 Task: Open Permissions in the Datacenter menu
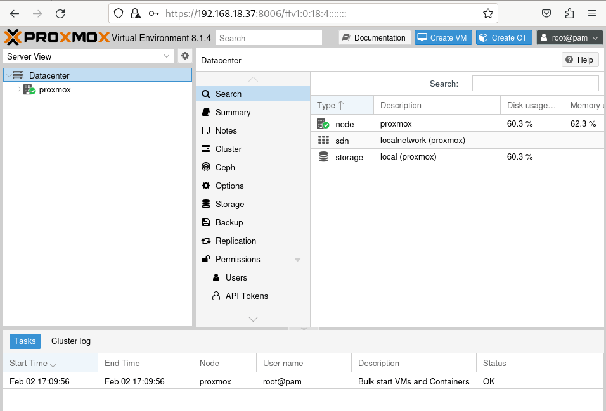253,259
